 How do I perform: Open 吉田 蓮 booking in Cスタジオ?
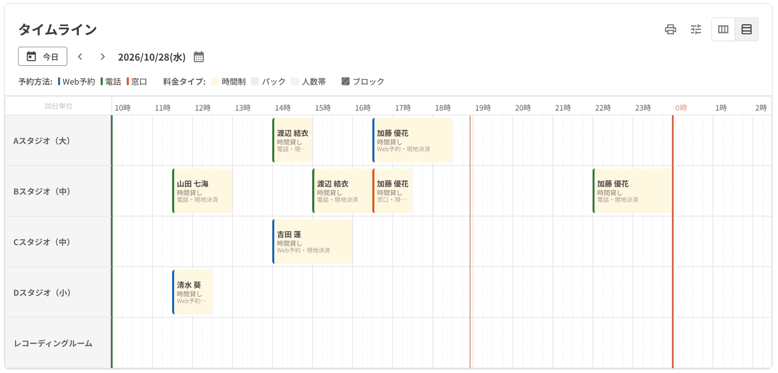pyautogui.click(x=312, y=241)
